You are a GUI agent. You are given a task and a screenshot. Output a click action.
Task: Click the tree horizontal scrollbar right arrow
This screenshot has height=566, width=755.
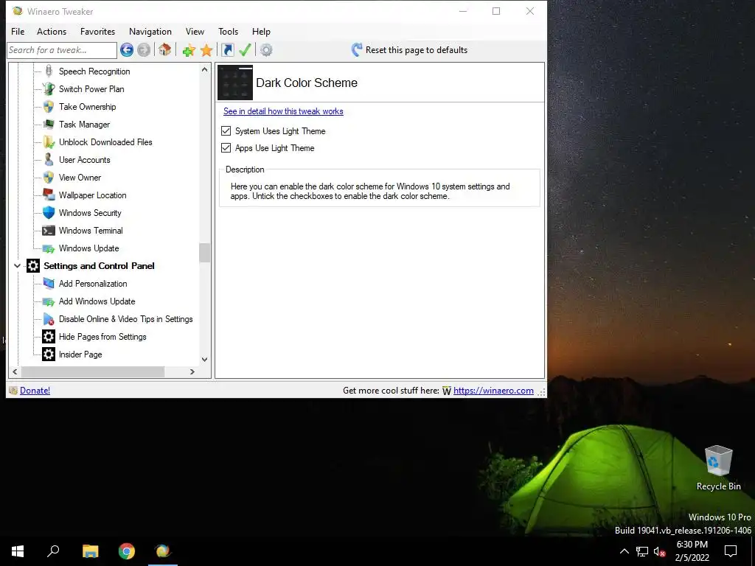(x=192, y=371)
